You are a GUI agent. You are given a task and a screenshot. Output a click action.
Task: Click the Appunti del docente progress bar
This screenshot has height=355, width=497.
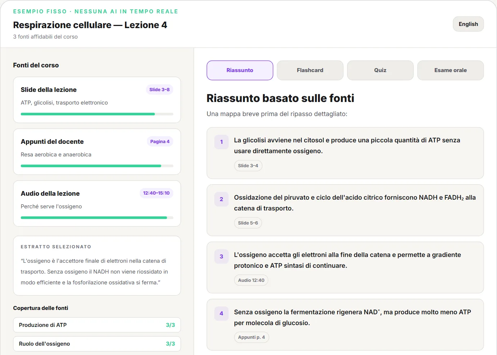click(x=97, y=166)
